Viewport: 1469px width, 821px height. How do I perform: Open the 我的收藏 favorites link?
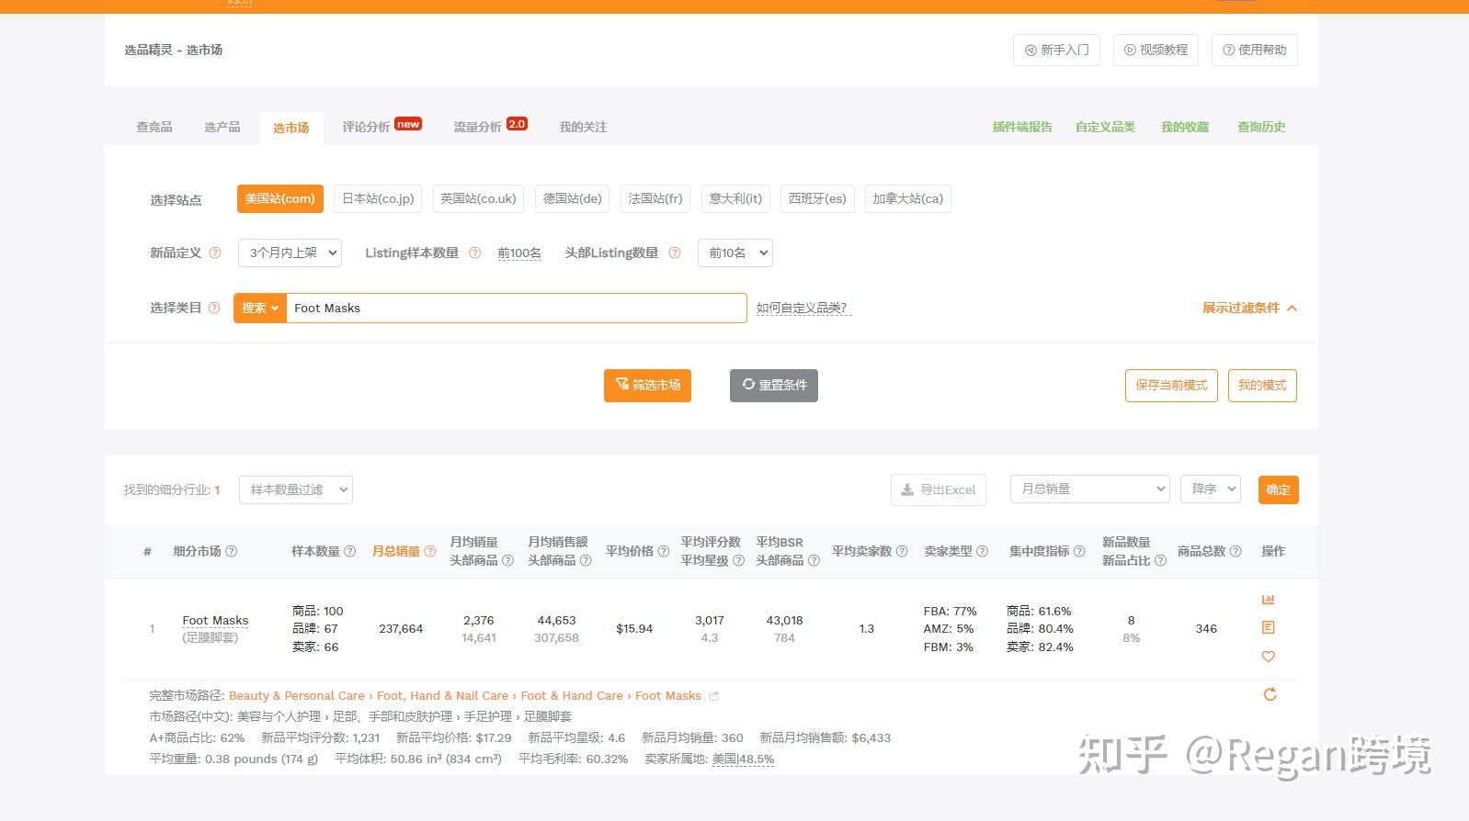pyautogui.click(x=1185, y=127)
